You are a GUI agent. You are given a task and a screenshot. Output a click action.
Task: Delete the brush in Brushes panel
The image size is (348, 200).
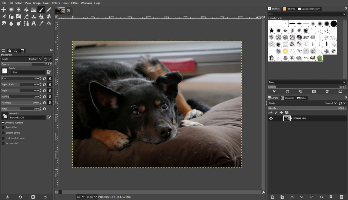314,92
